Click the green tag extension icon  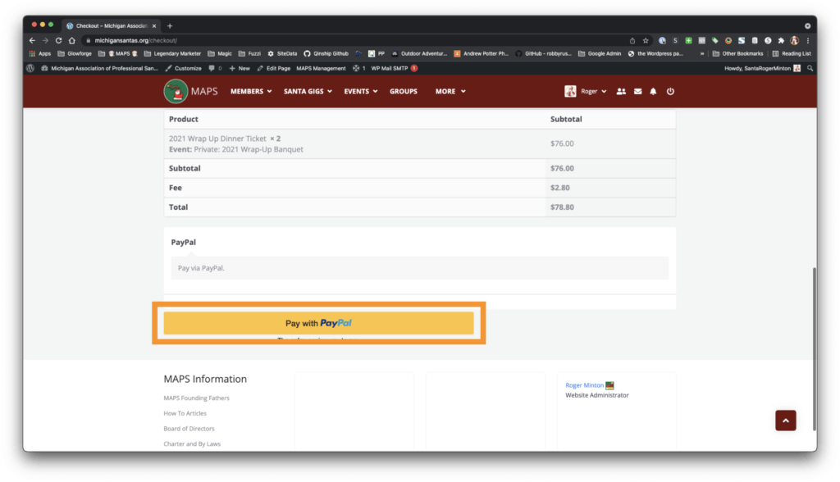tap(714, 41)
